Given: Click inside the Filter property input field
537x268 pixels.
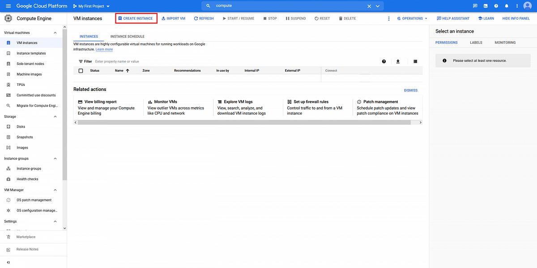Looking at the screenshot, I should point(134,61).
